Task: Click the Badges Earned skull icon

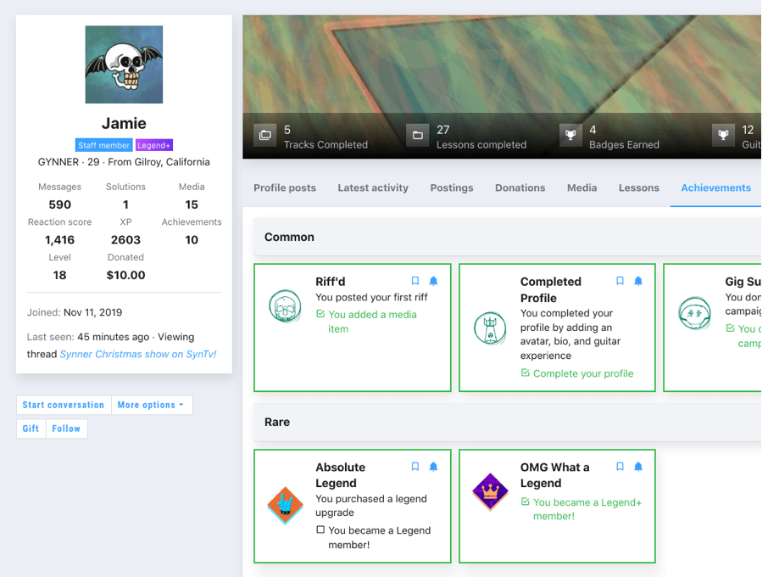Action: [570, 136]
